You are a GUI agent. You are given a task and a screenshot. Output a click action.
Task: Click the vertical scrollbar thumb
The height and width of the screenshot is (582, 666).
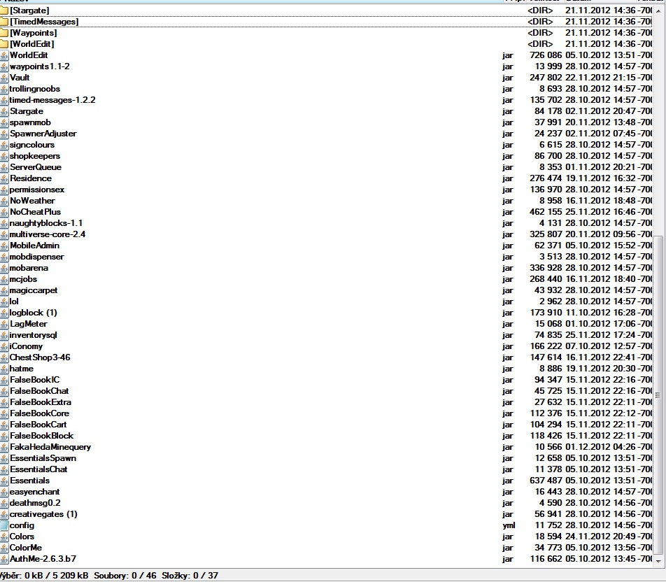(658, 395)
